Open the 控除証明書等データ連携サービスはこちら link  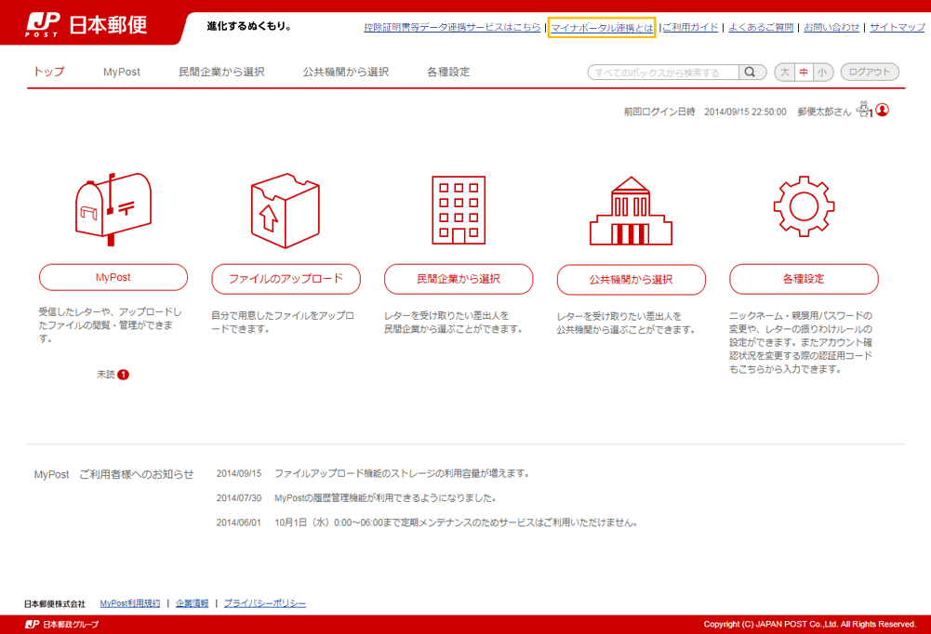452,27
